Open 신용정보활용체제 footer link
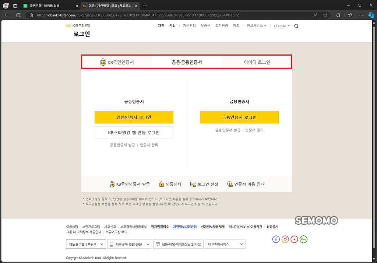The width and height of the screenshot is (377, 263). (212, 227)
